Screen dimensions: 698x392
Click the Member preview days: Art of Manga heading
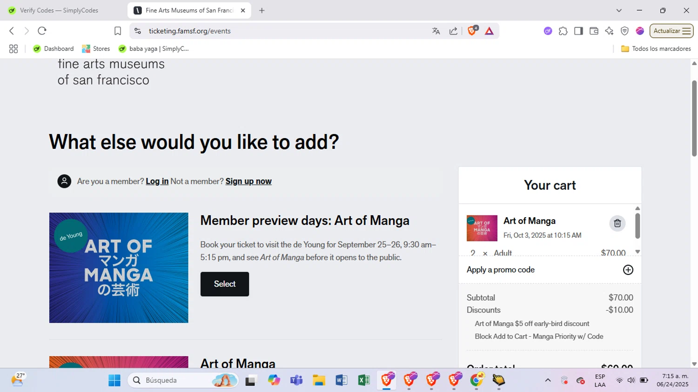[x=305, y=220]
